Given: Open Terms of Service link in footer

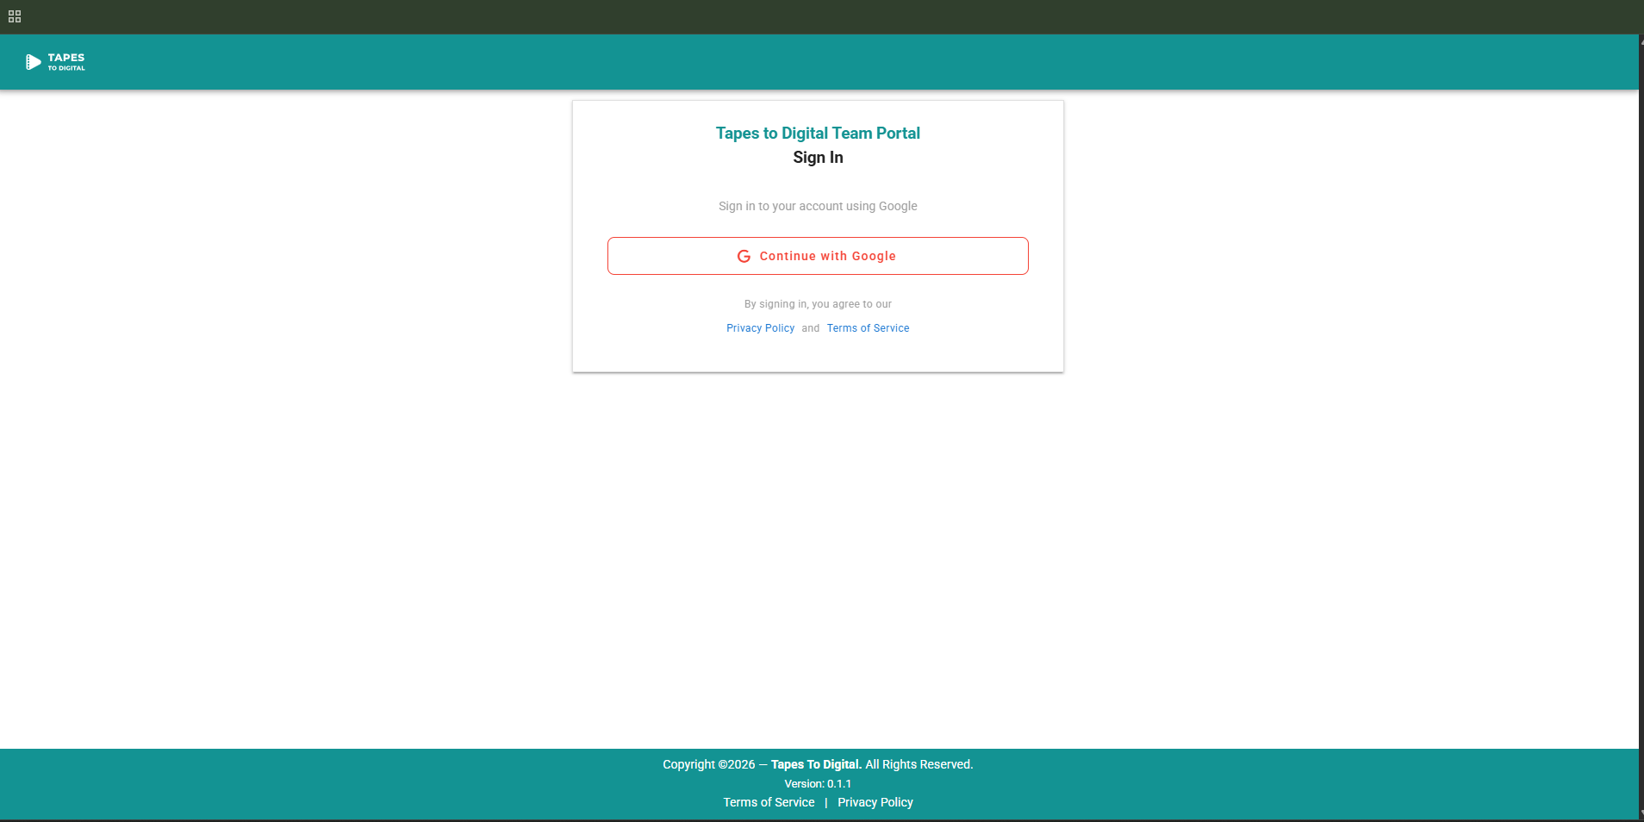Looking at the screenshot, I should tap(769, 802).
